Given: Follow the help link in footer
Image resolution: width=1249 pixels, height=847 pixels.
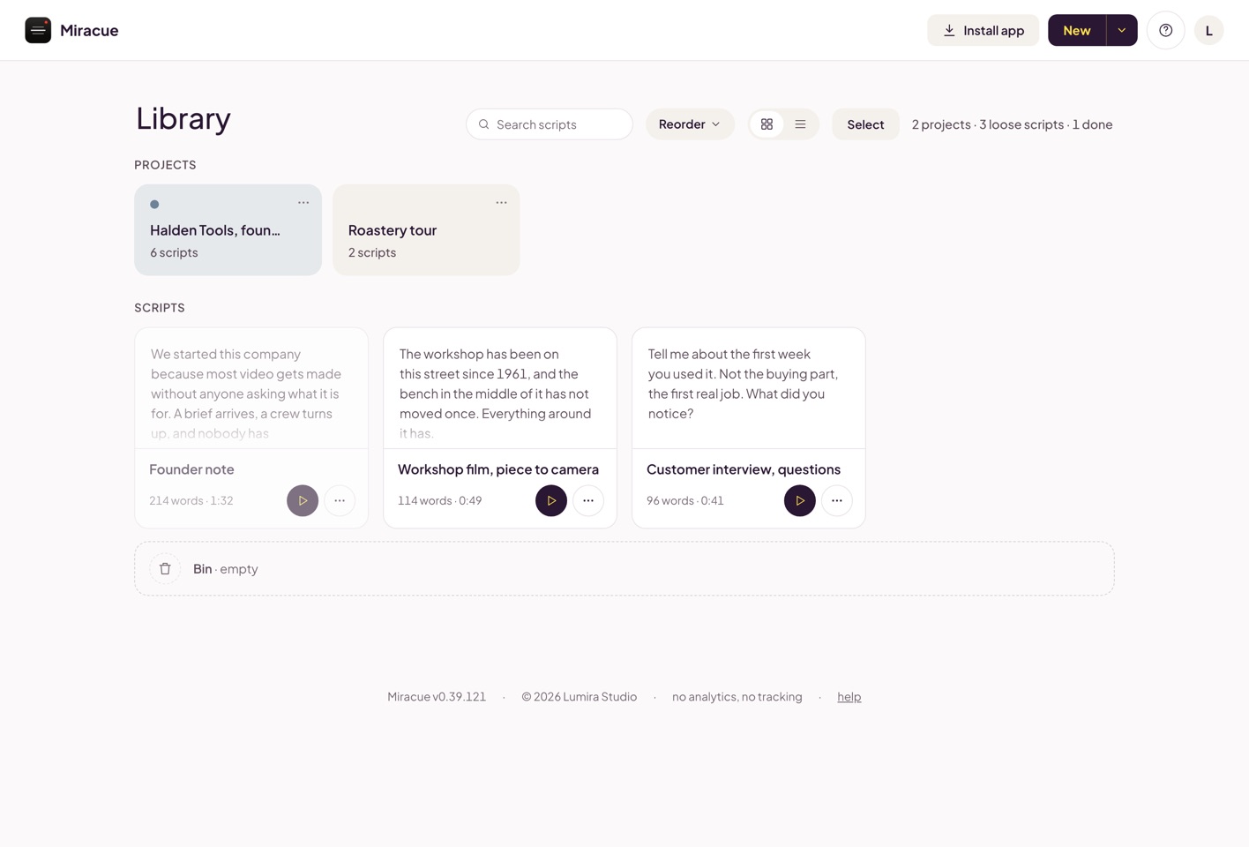Looking at the screenshot, I should pyautogui.click(x=849, y=697).
